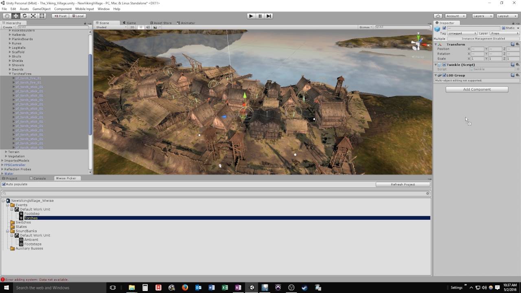
Task: Click the Hierarchy vertical scrollbar
Action: [x=90, y=94]
